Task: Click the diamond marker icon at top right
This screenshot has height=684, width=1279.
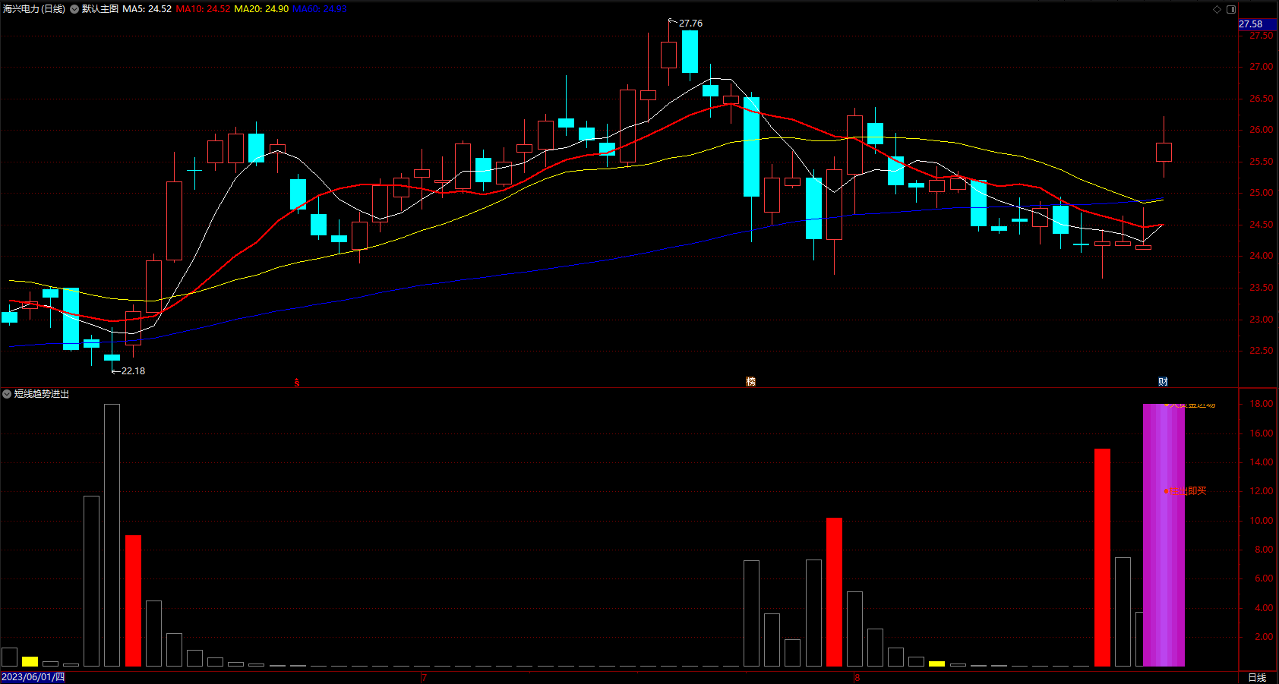Action: [1217, 9]
